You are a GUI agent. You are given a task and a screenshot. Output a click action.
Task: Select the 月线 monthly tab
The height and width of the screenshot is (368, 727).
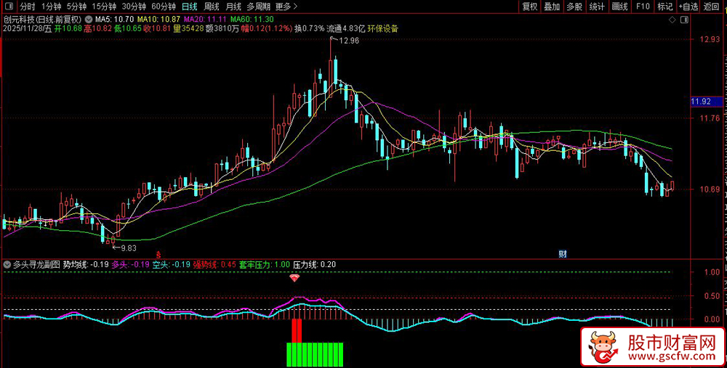pyautogui.click(x=233, y=7)
